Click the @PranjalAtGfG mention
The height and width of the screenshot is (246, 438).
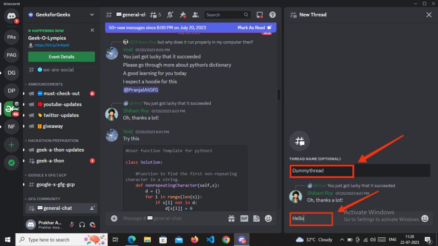point(141,90)
